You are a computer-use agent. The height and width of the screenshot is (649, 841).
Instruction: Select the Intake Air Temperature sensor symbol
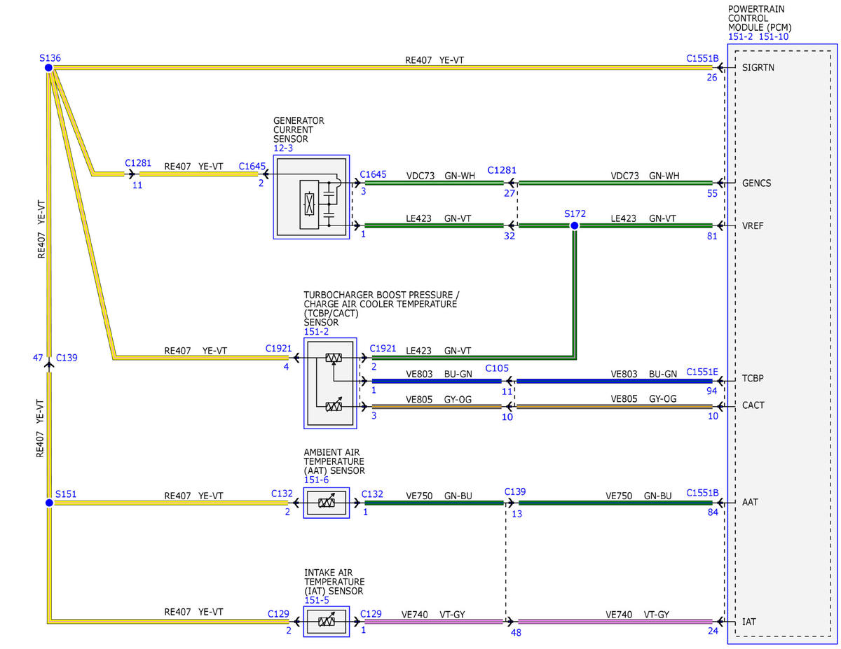point(326,621)
